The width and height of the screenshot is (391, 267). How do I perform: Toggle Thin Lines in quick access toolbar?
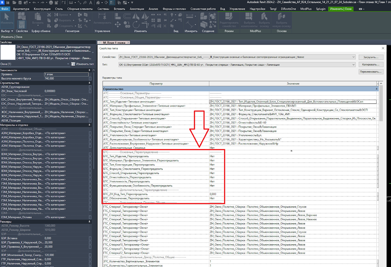click(x=112, y=3)
